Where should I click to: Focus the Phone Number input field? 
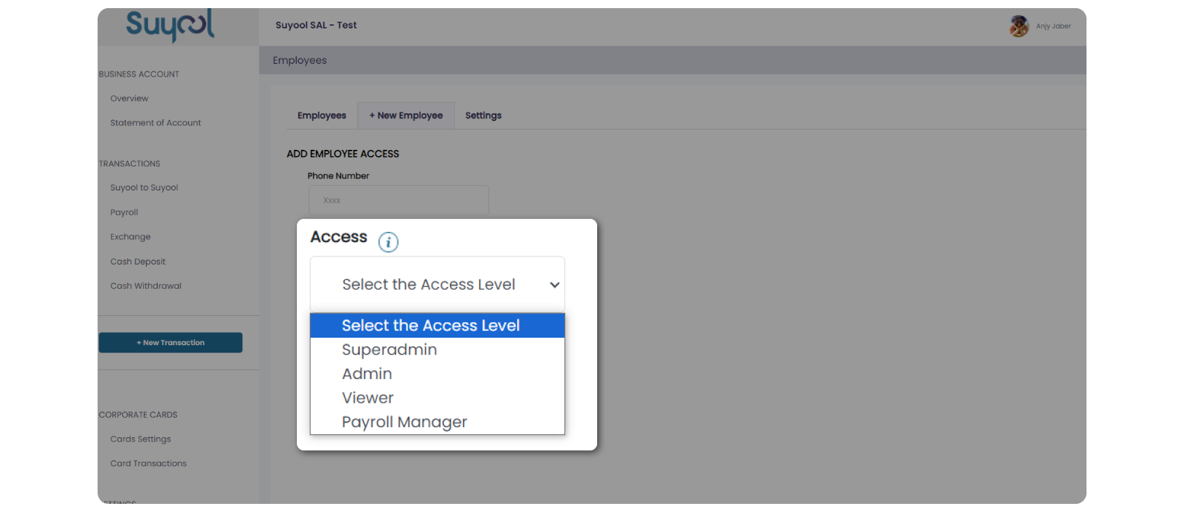point(399,200)
